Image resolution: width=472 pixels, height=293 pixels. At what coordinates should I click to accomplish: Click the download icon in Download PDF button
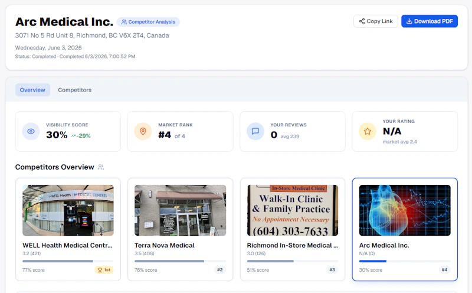(x=409, y=21)
